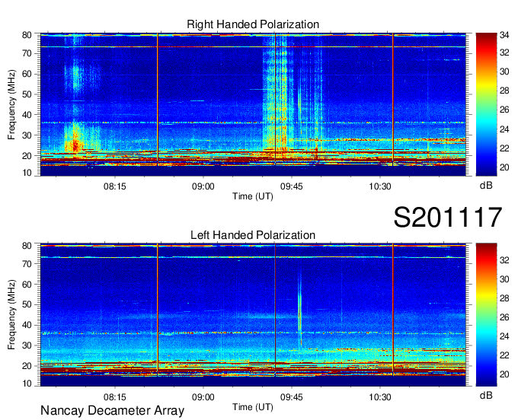Click the 09:45 tick label of Left Handed plot
This screenshot has height=420, width=518.
(291, 397)
